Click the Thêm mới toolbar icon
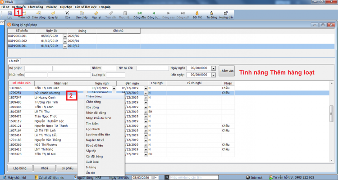The width and height of the screenshot is (338, 180). [24, 13]
